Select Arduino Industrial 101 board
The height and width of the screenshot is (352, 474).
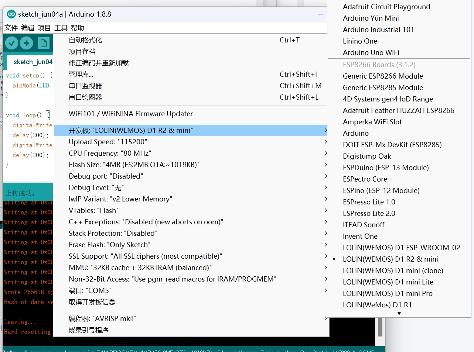pos(399,30)
